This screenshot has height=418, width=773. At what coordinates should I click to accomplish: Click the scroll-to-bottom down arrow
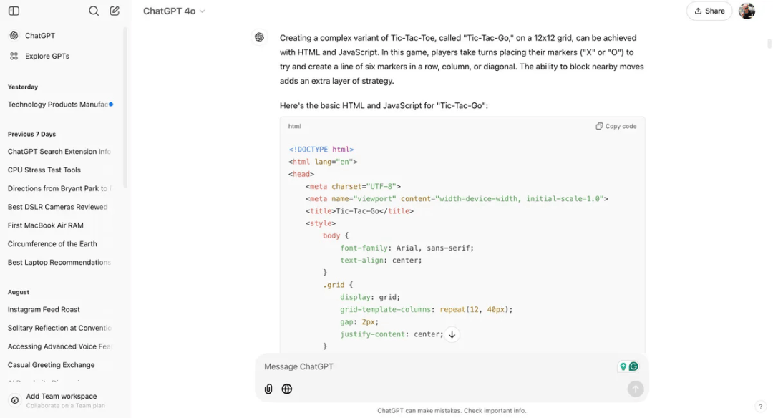pos(452,334)
